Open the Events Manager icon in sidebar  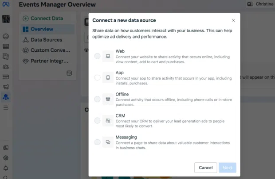(x=6, y=97)
